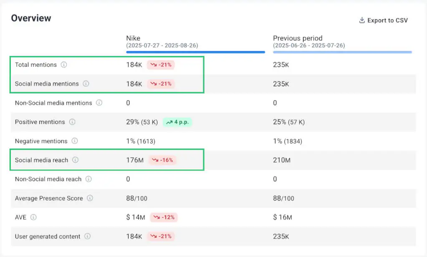Show info for Non-Social media mentions

[x=99, y=103]
